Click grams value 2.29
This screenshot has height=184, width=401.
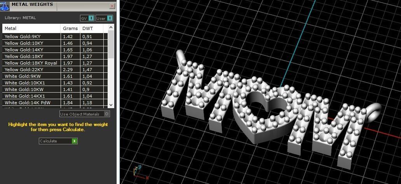point(68,70)
